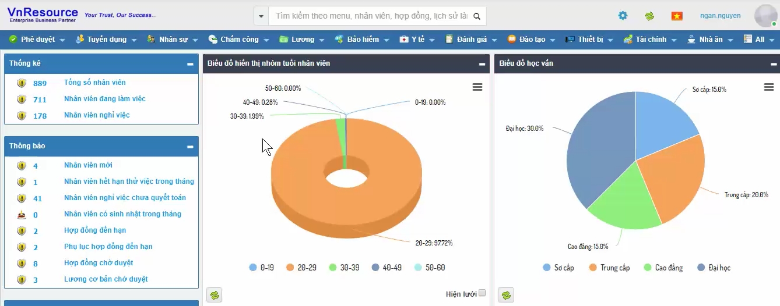The height and width of the screenshot is (306, 780).
Task: Collapse the Thống kê panel
Action: click(190, 64)
